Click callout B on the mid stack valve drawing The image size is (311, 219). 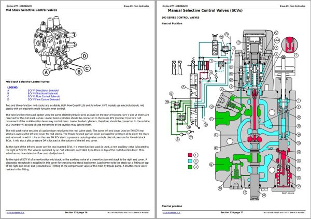79,72
